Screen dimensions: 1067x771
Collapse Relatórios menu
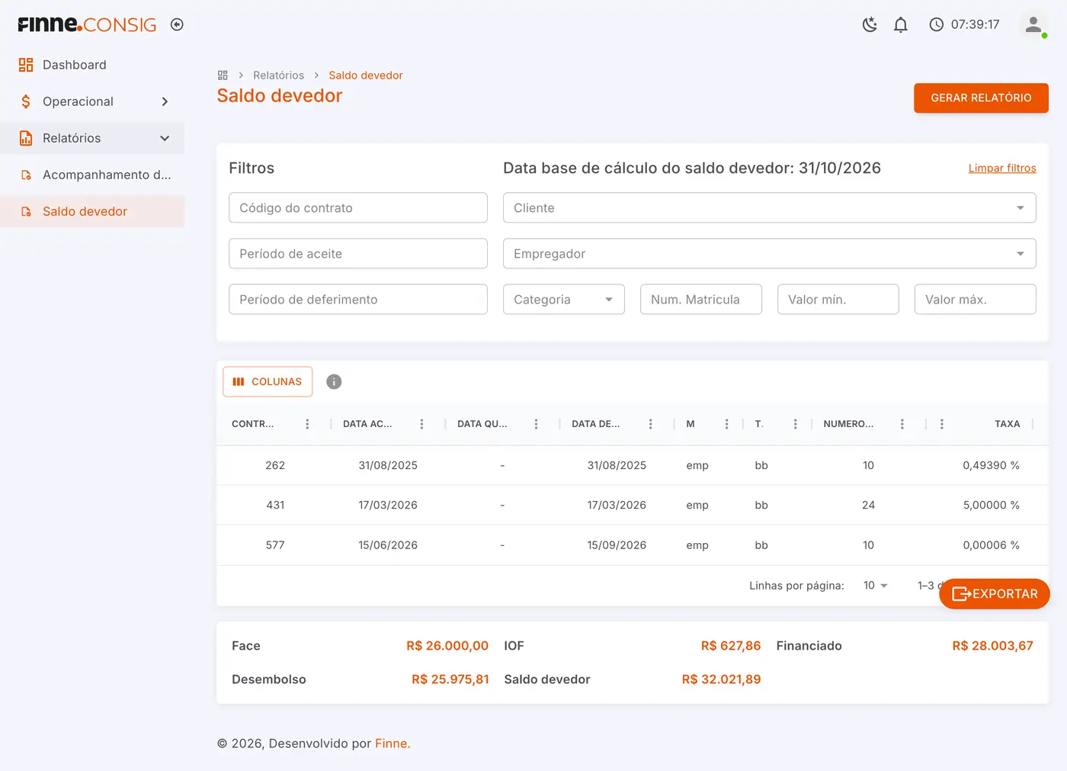(92, 138)
